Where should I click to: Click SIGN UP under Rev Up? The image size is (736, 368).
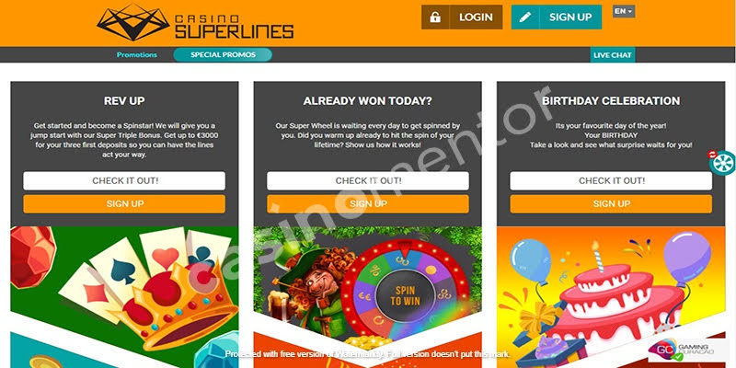pos(124,204)
